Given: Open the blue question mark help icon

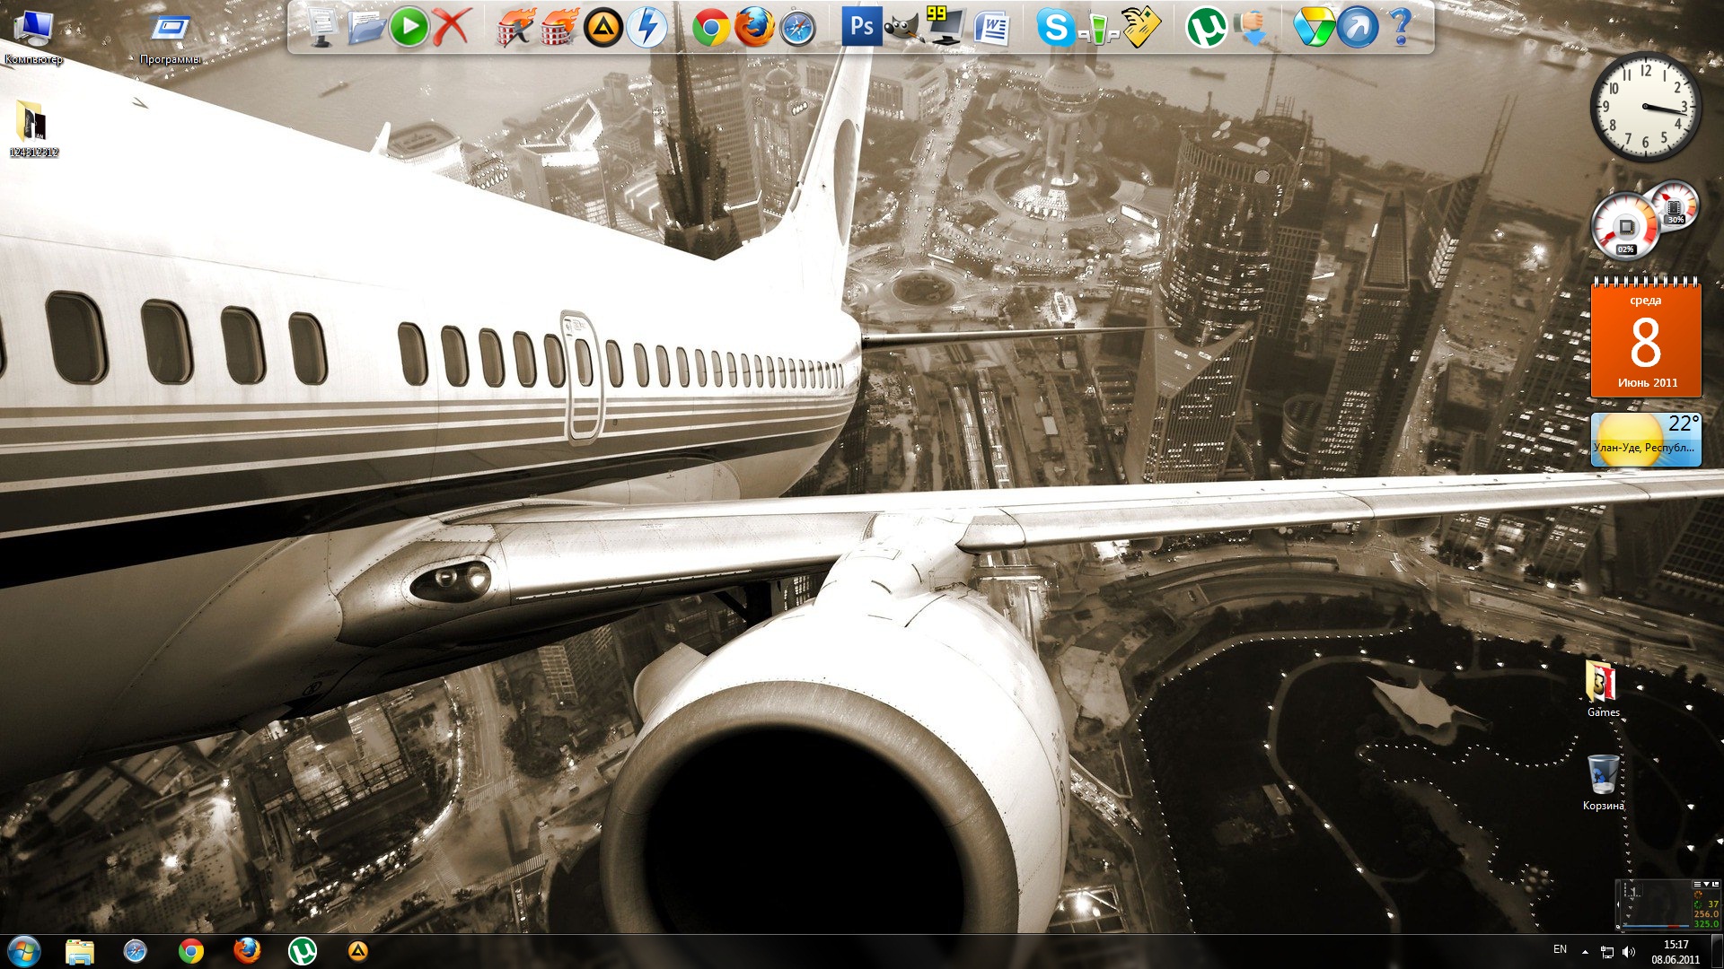Looking at the screenshot, I should click(x=1401, y=27).
